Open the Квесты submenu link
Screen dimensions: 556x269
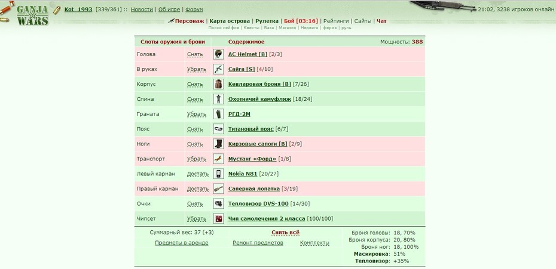point(252,27)
